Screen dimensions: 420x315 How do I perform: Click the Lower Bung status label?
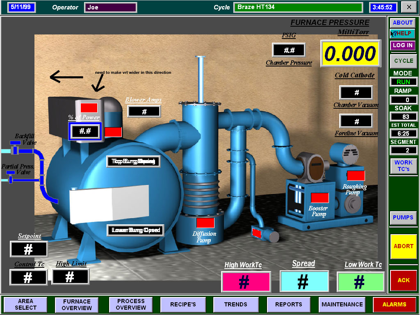point(135,231)
